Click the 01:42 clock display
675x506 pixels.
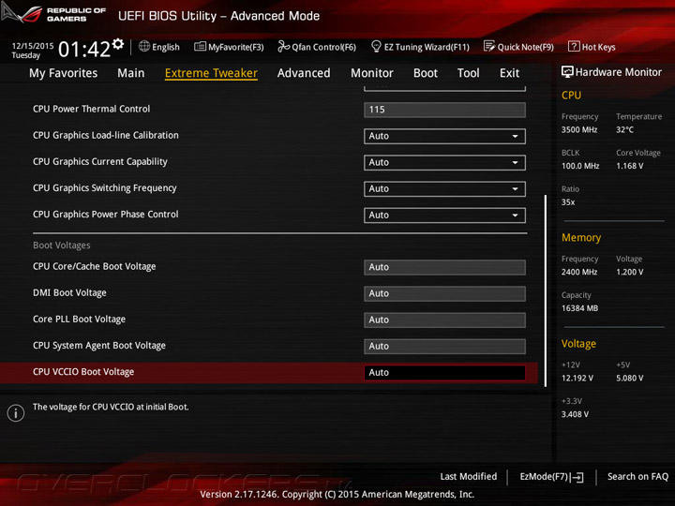coord(84,49)
